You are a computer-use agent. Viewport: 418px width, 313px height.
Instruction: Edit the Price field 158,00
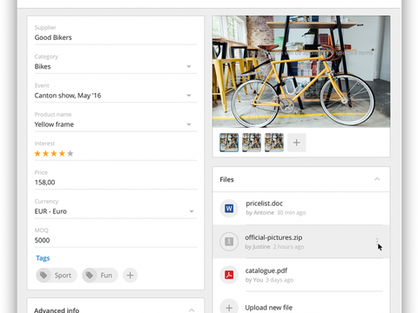click(116, 183)
